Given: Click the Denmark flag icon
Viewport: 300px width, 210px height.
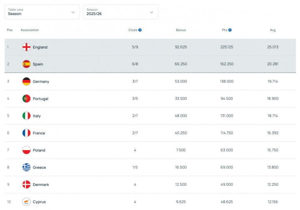Looking at the screenshot, I should pos(26,185).
